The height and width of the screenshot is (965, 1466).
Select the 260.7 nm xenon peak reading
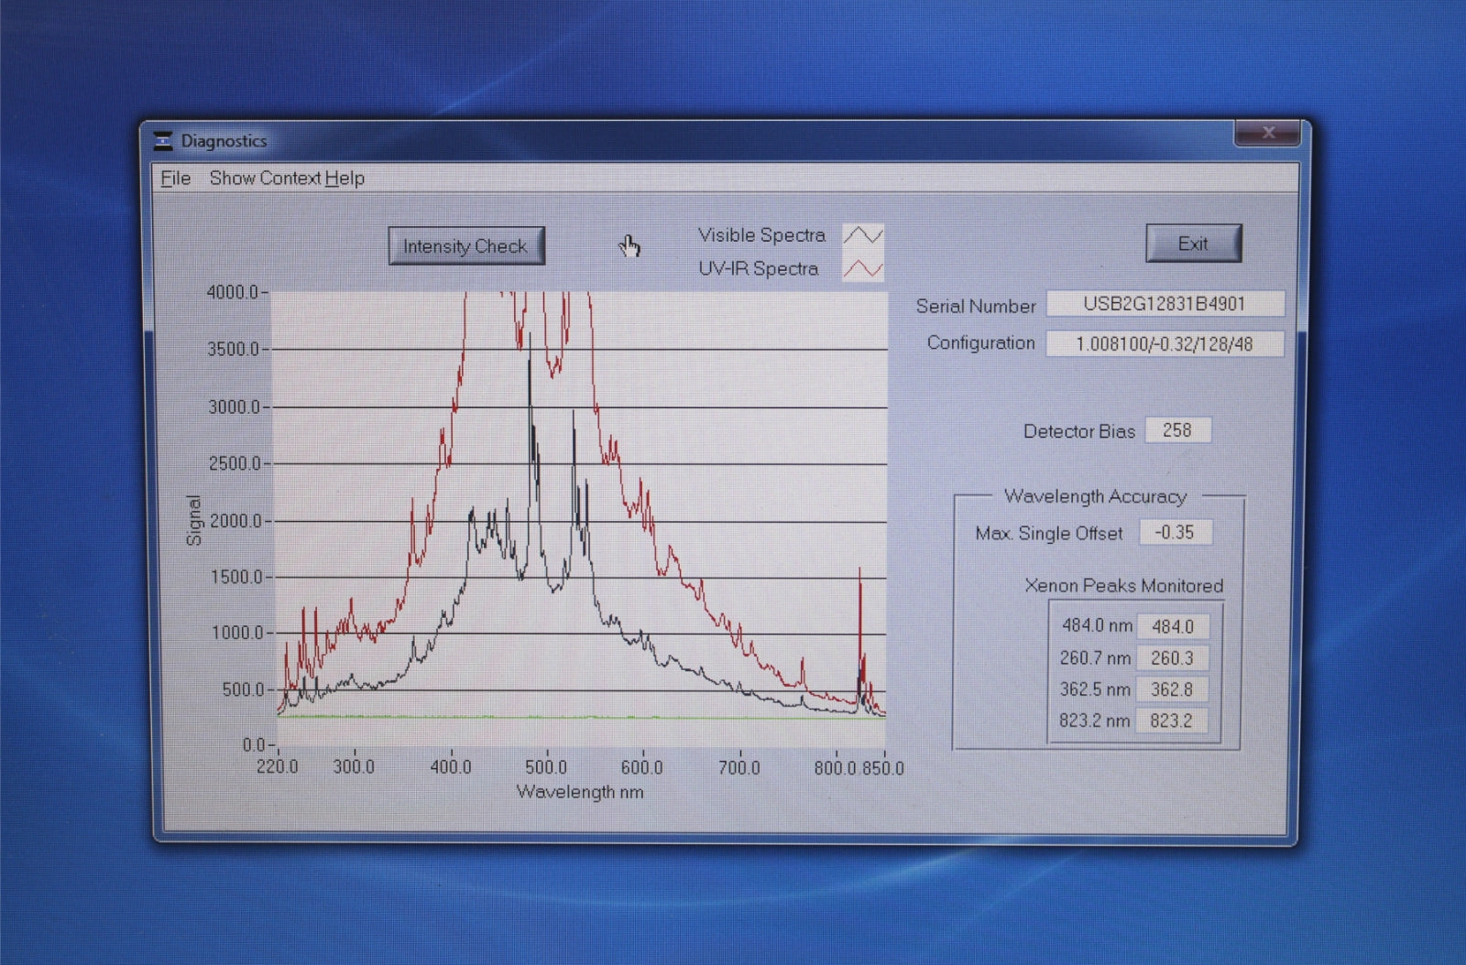[x=1172, y=658]
